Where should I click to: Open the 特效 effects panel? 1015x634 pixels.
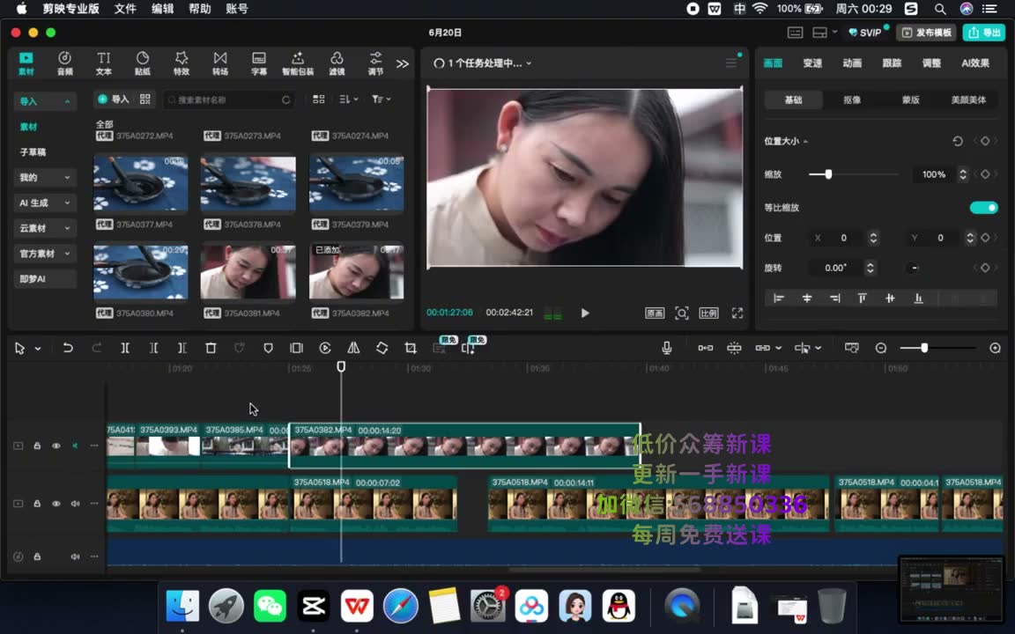(x=182, y=63)
